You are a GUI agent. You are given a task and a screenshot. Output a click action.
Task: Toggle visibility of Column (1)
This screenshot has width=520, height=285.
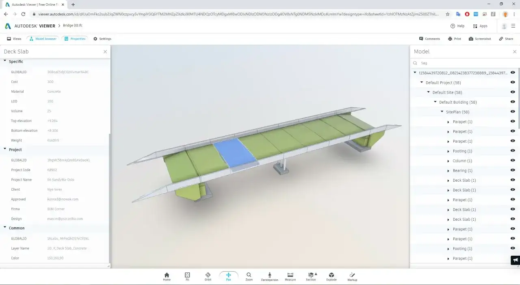[513, 161]
